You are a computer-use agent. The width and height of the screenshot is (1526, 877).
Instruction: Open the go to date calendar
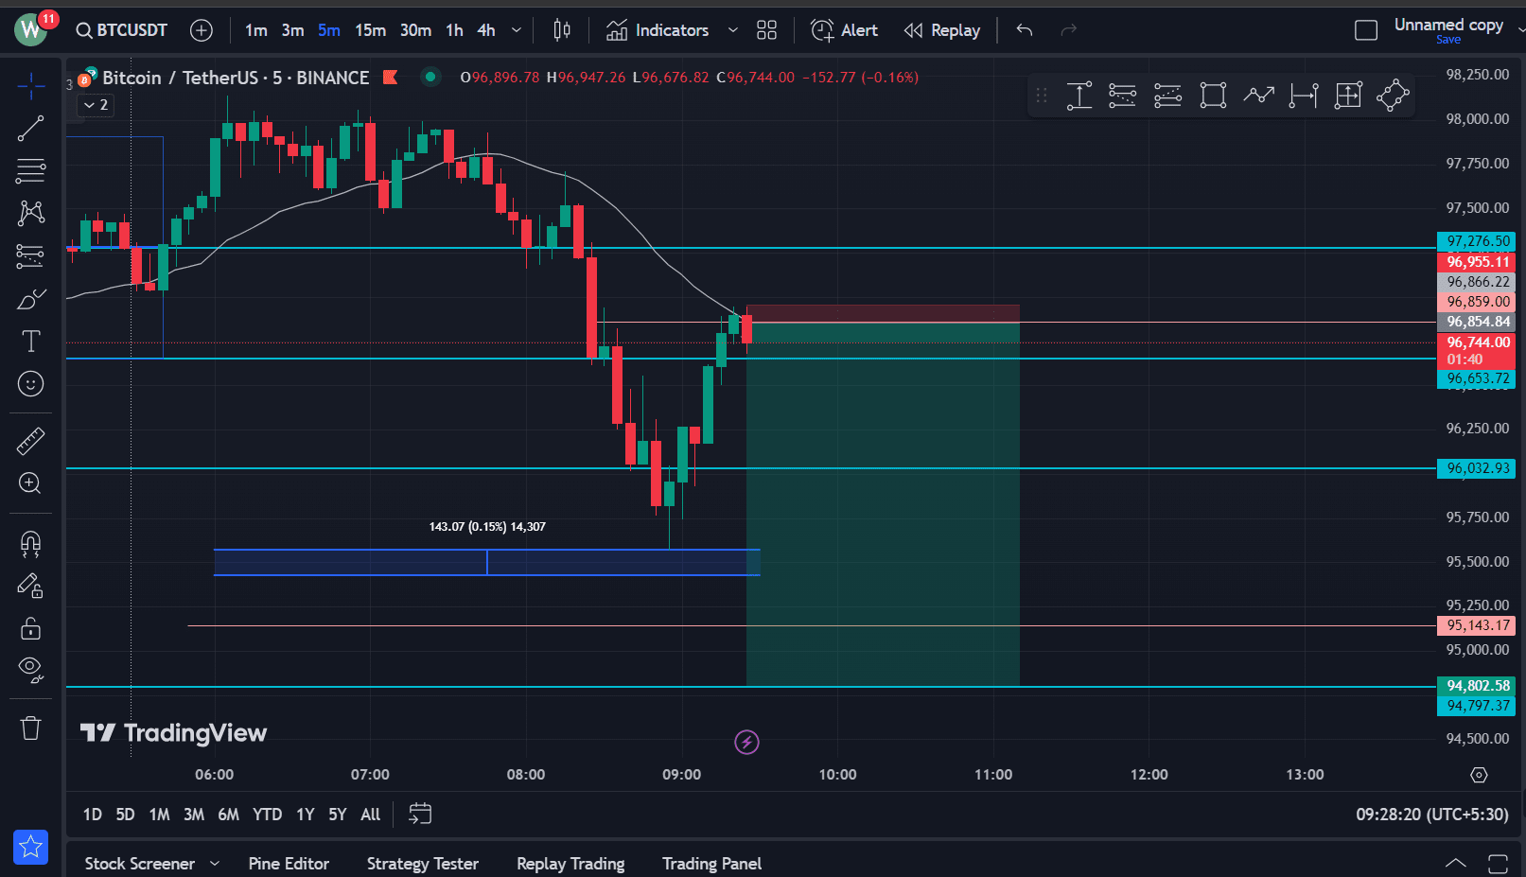tap(420, 814)
